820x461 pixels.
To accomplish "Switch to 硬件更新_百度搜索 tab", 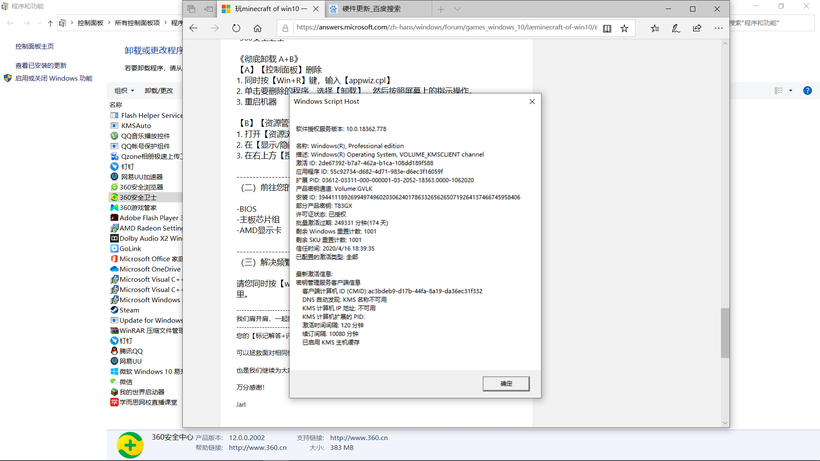I will point(378,9).
